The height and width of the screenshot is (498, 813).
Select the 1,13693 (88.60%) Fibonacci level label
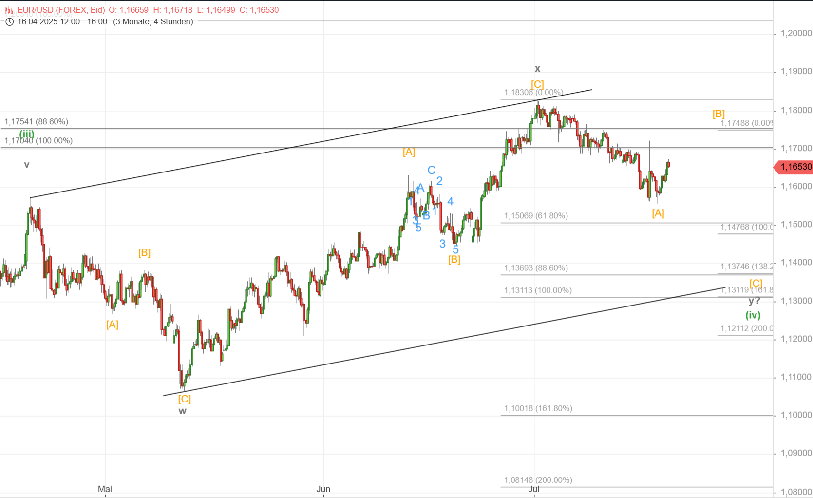point(536,268)
